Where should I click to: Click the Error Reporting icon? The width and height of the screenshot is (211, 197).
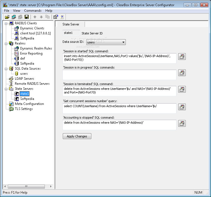pyautogui.click(x=17, y=53)
